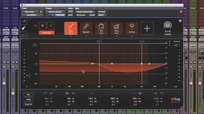Screen dimensions: 204x114
Task: Open the insert position 'a' selector
Action: pos(41,12)
